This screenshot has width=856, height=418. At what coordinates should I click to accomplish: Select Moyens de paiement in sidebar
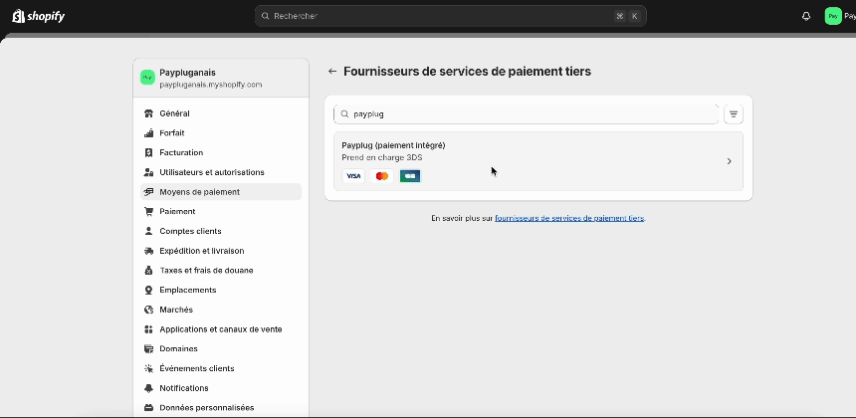point(221,192)
